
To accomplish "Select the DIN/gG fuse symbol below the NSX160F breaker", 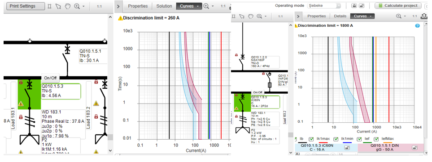I will coord(270,85).
